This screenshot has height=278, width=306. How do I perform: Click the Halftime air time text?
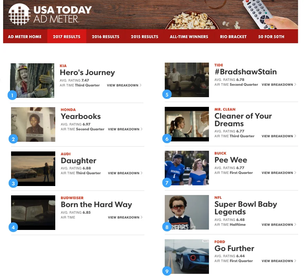click(238, 224)
